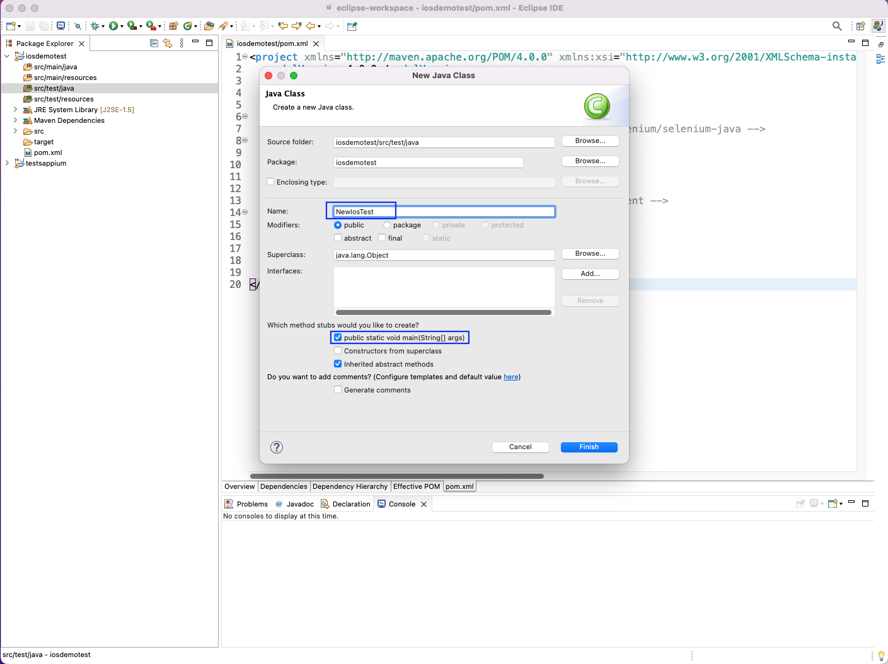Click the New Java Package toolbar icon
The width and height of the screenshot is (888, 664).
tap(173, 26)
